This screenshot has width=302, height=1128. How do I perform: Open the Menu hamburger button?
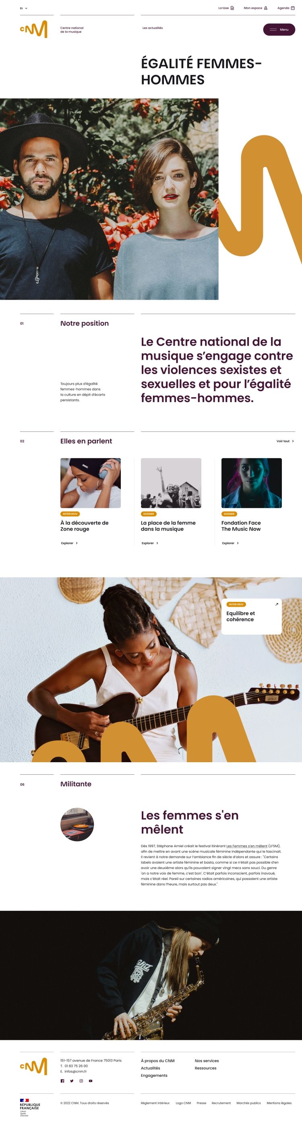tap(279, 30)
